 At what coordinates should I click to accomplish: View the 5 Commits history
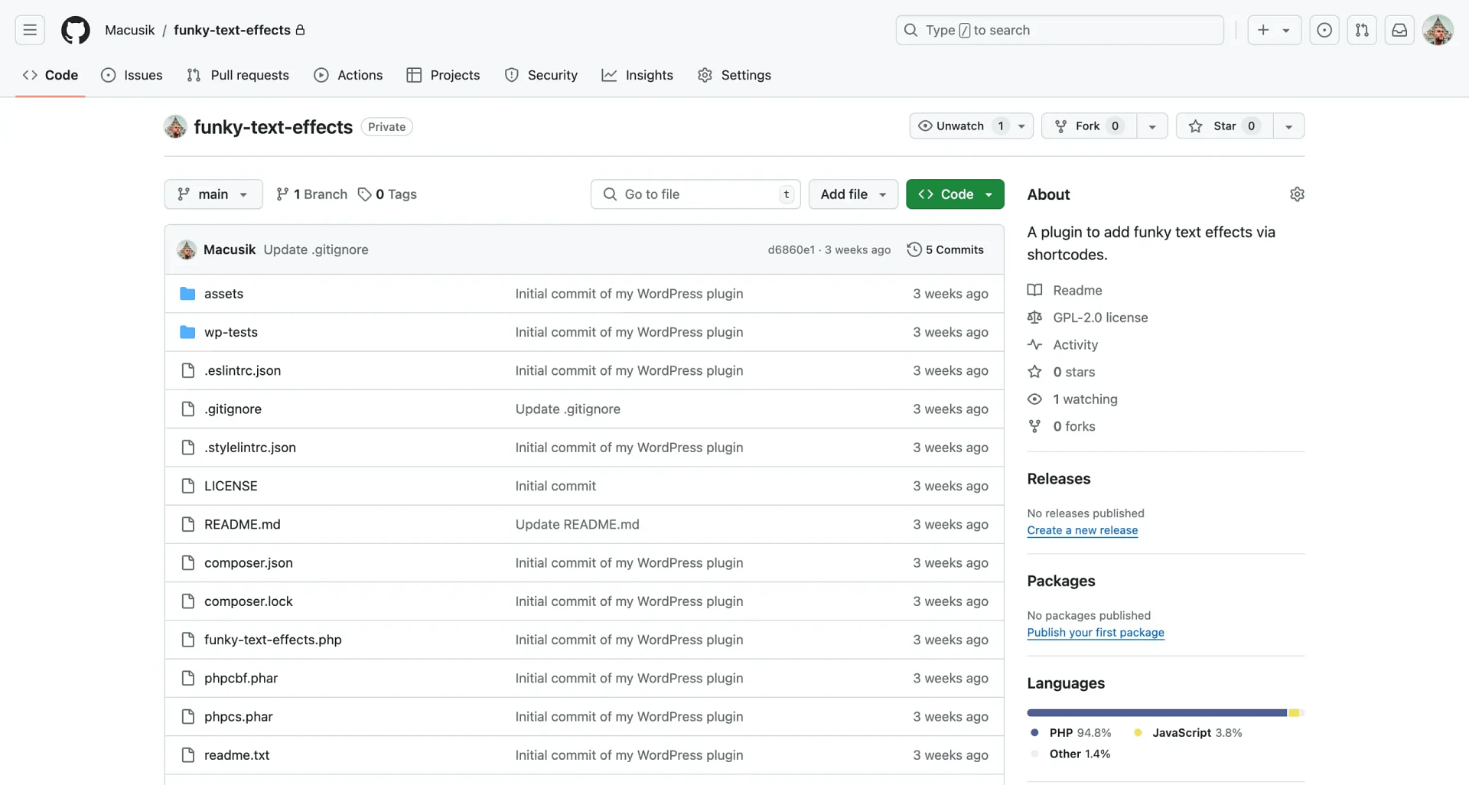[946, 249]
